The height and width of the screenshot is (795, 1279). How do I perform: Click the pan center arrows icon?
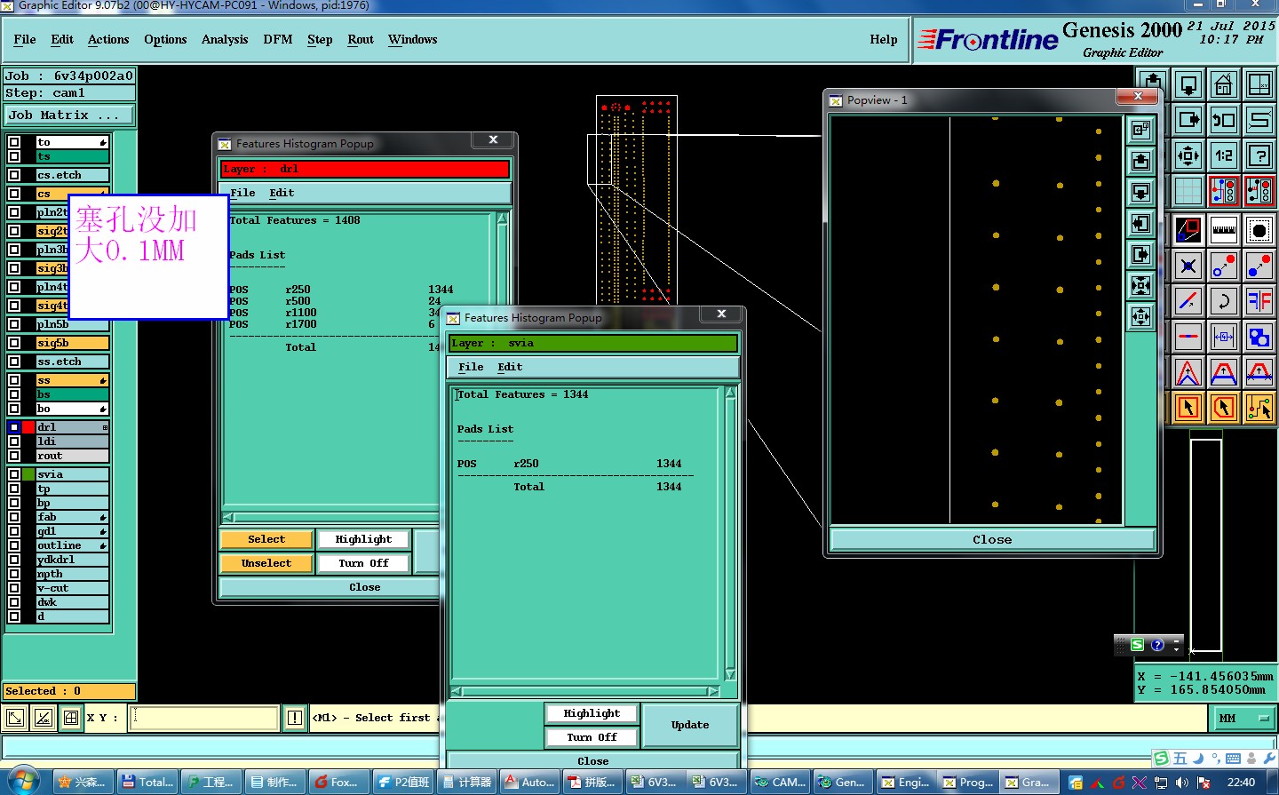pos(1188,155)
